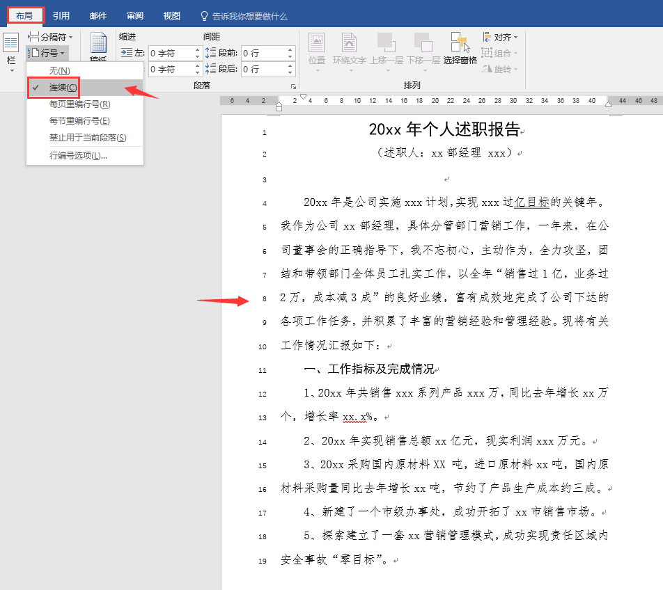
Task: Click the title 20xx 年个人述职报告
Action: (444, 129)
